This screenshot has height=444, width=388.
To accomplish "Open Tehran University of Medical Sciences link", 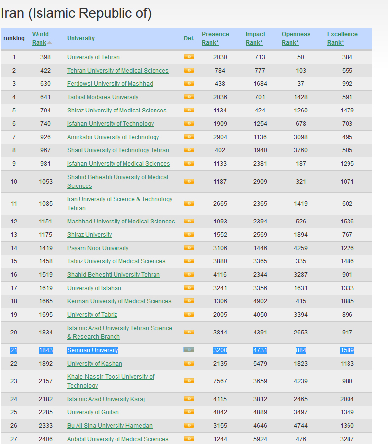I will (x=118, y=70).
